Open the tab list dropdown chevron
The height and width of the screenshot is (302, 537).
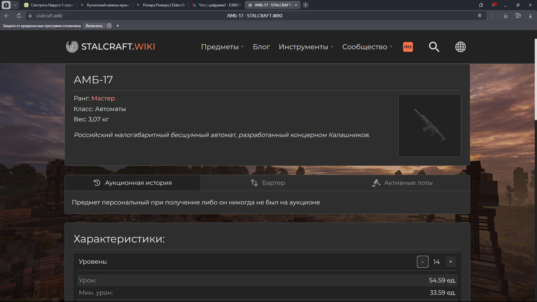tap(15, 5)
